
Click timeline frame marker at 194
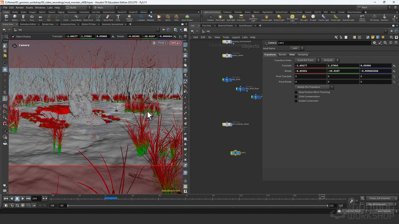coord(322,197)
